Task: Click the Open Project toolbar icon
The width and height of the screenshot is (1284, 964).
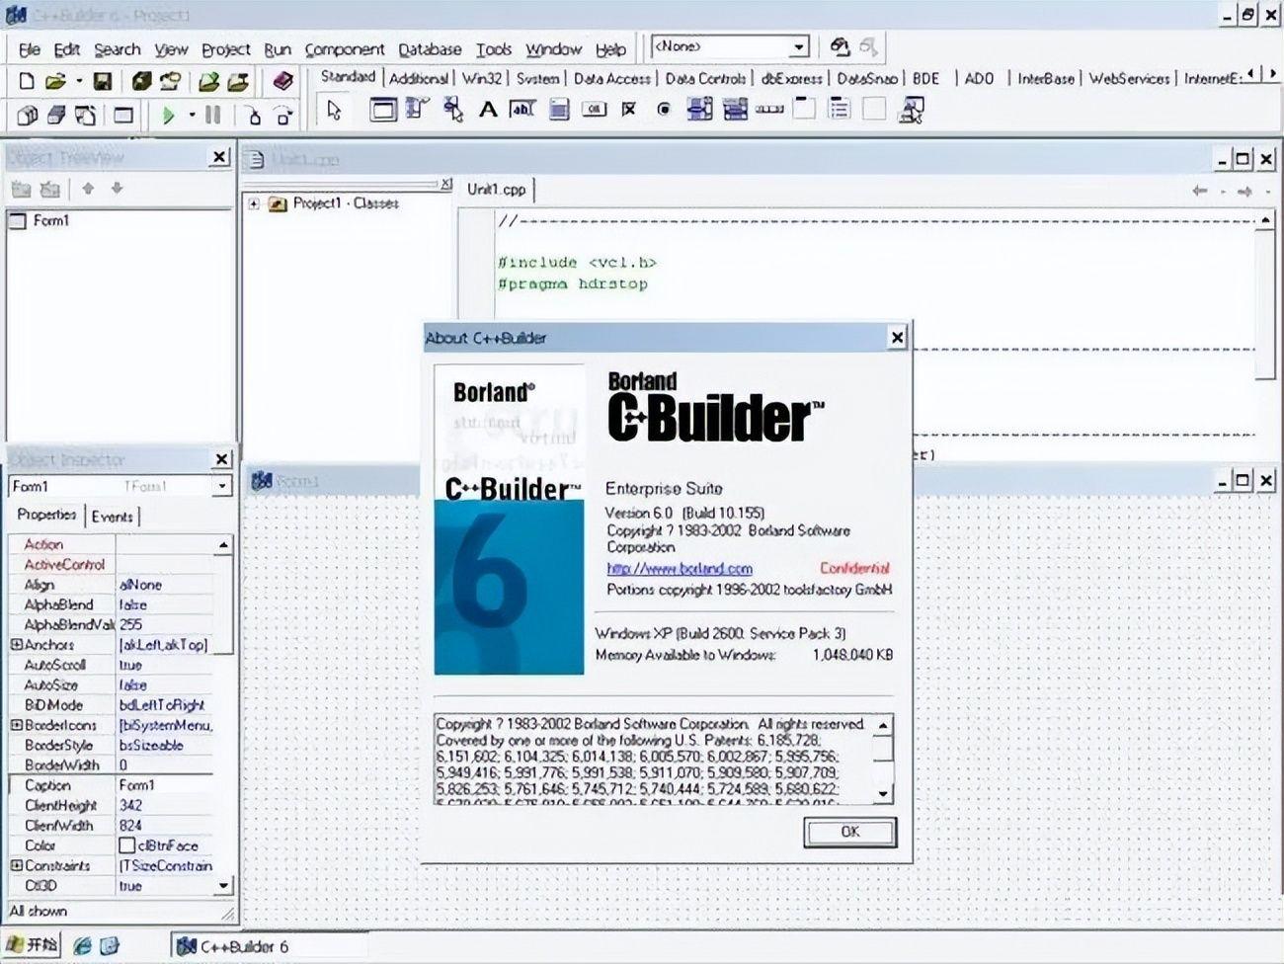Action: coord(171,81)
